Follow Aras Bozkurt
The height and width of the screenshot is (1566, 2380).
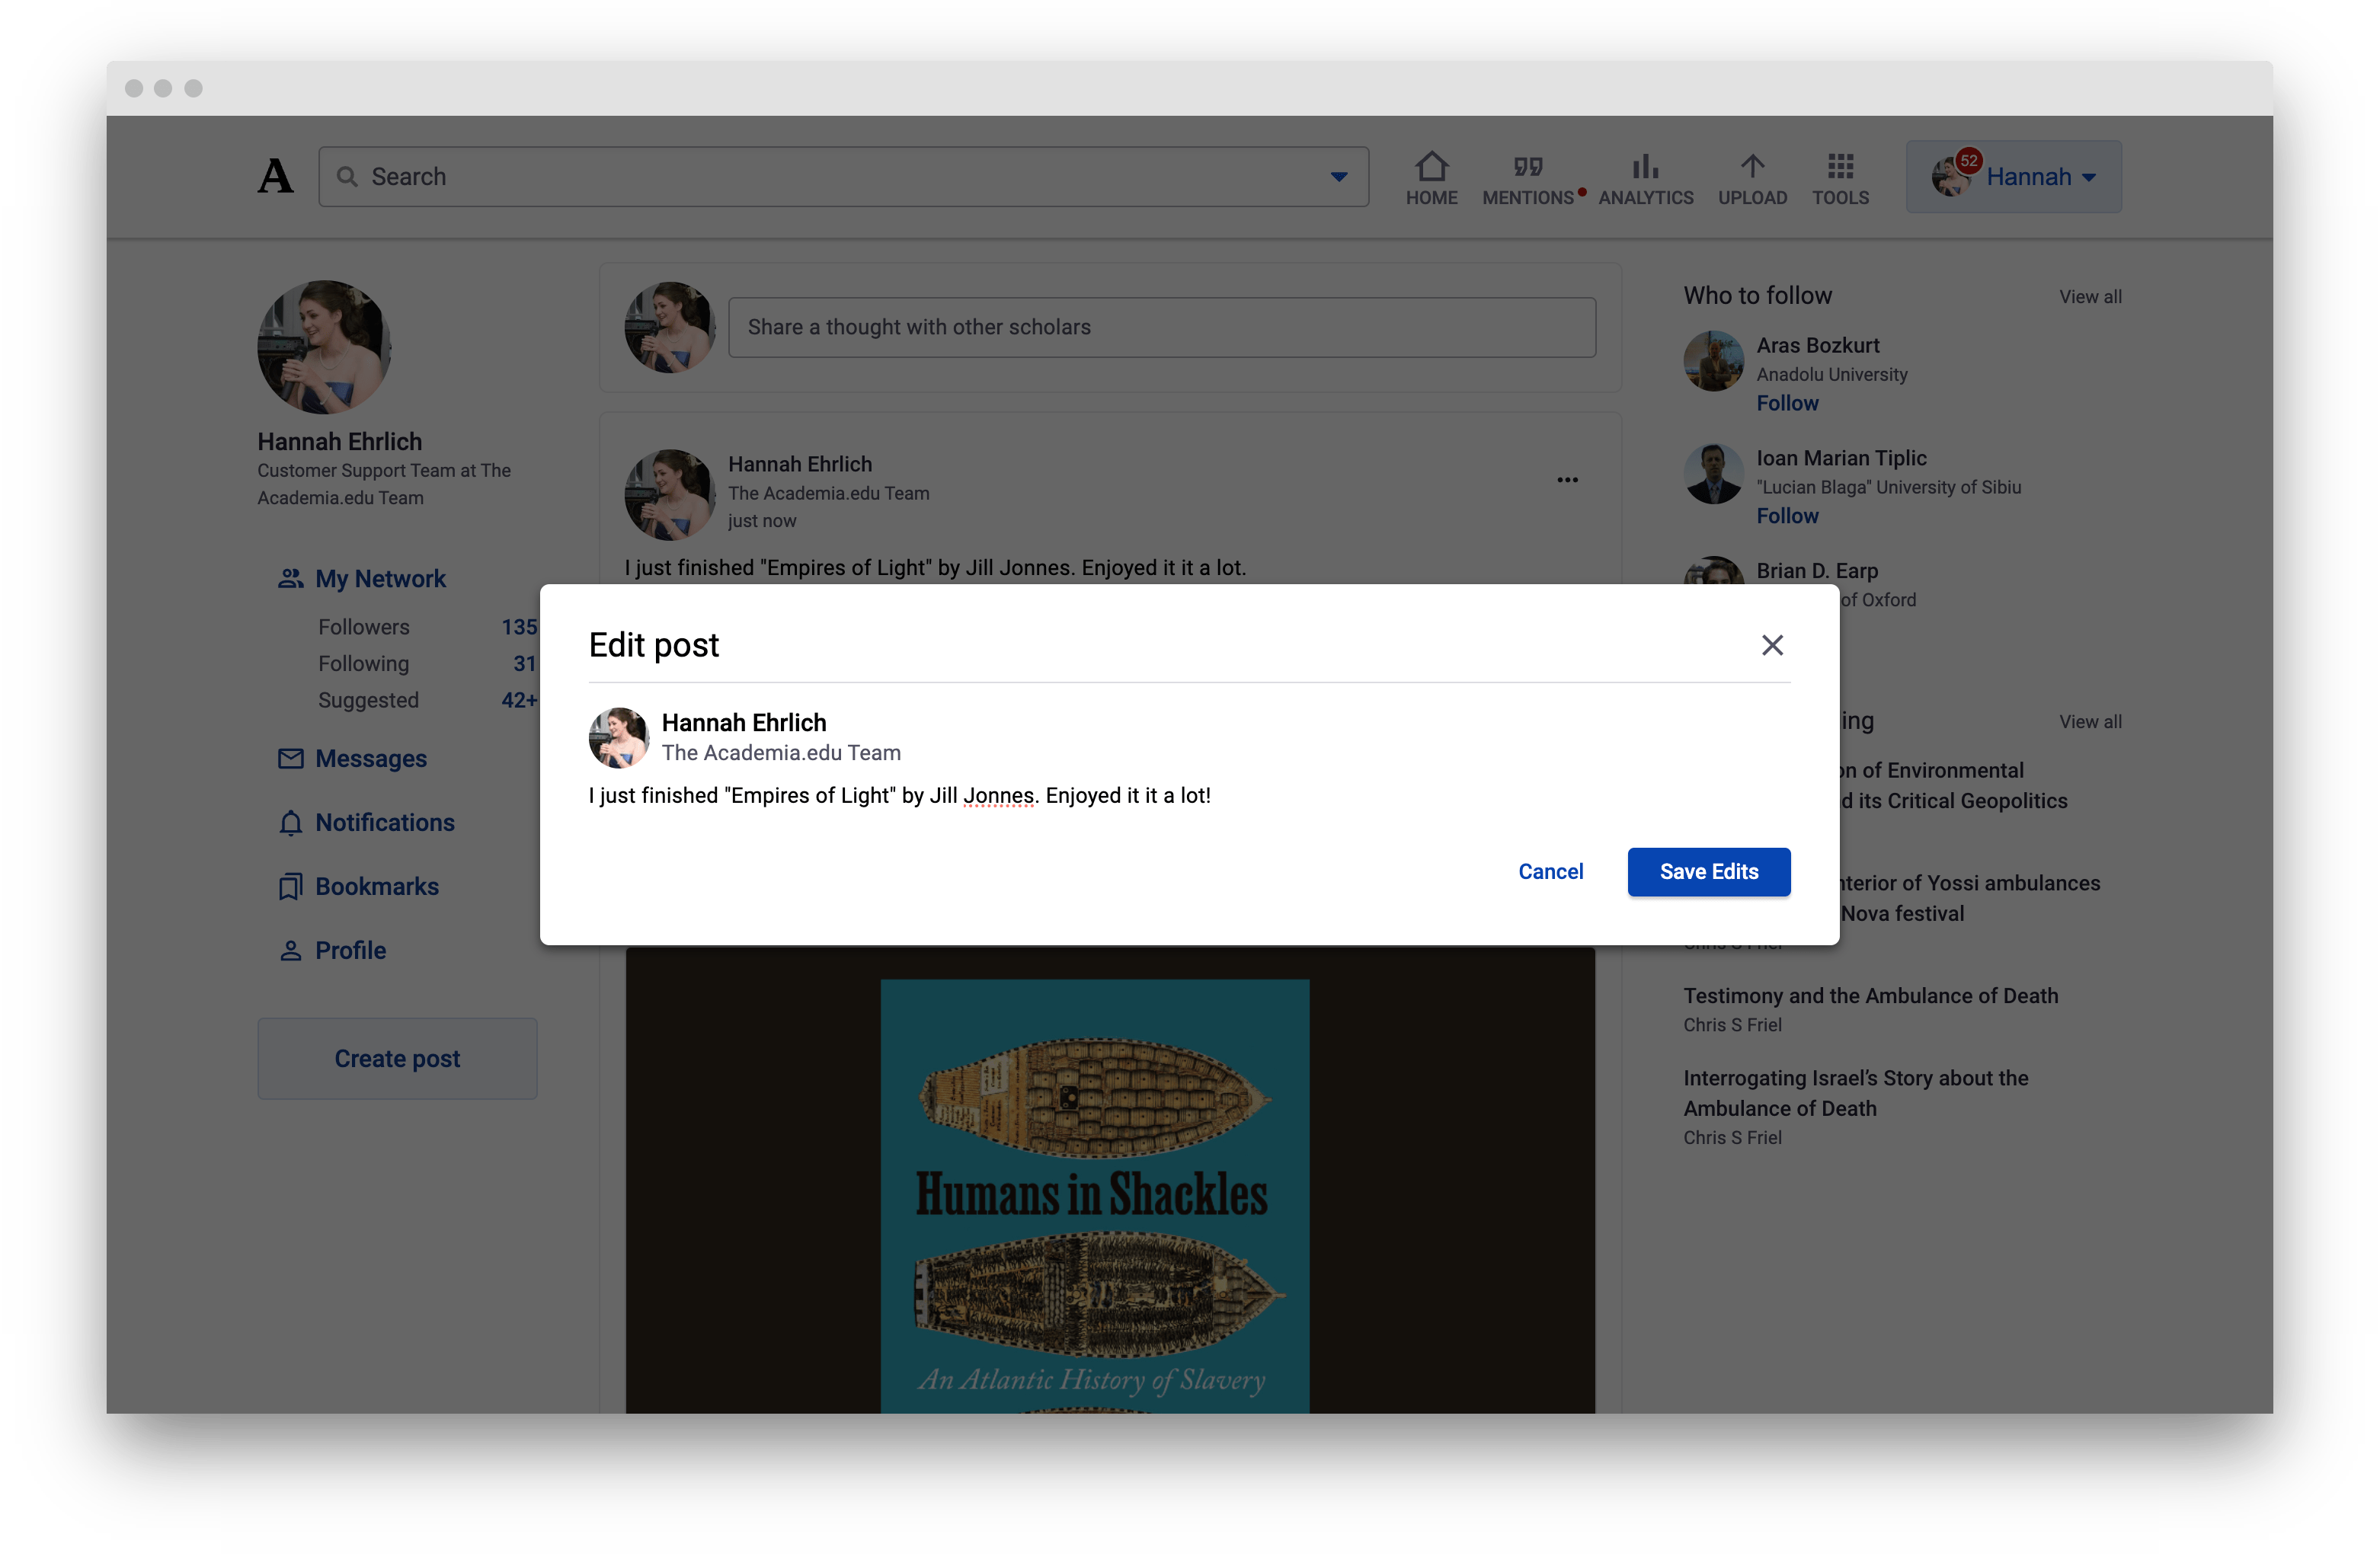pyautogui.click(x=1787, y=403)
